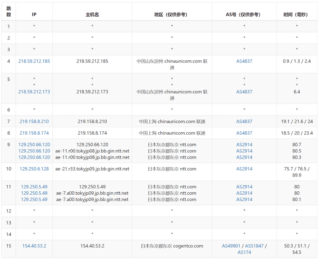Viewport: 320px width, 260px height.
Task: Click AS4837 link in hop 7 row
Action: click(244, 122)
